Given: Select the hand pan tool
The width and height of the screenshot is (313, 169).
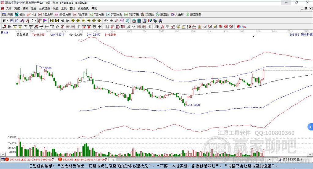Looking at the screenshot, I should (x=106, y=21).
